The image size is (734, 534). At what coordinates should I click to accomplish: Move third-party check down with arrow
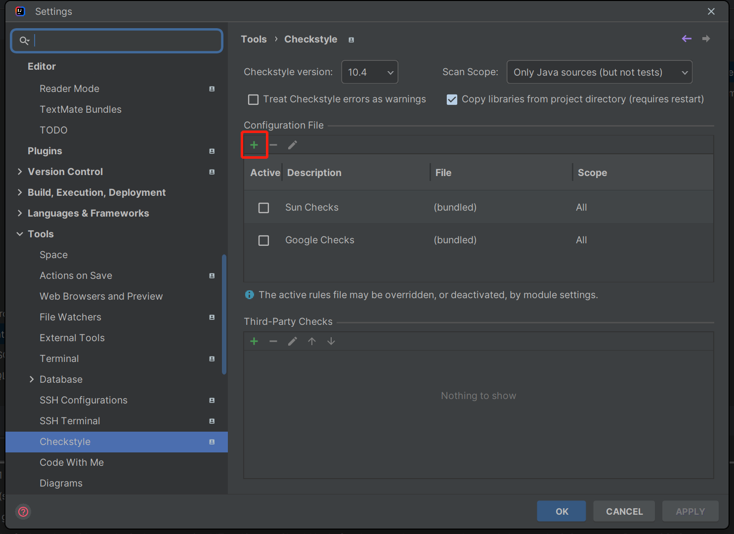331,341
